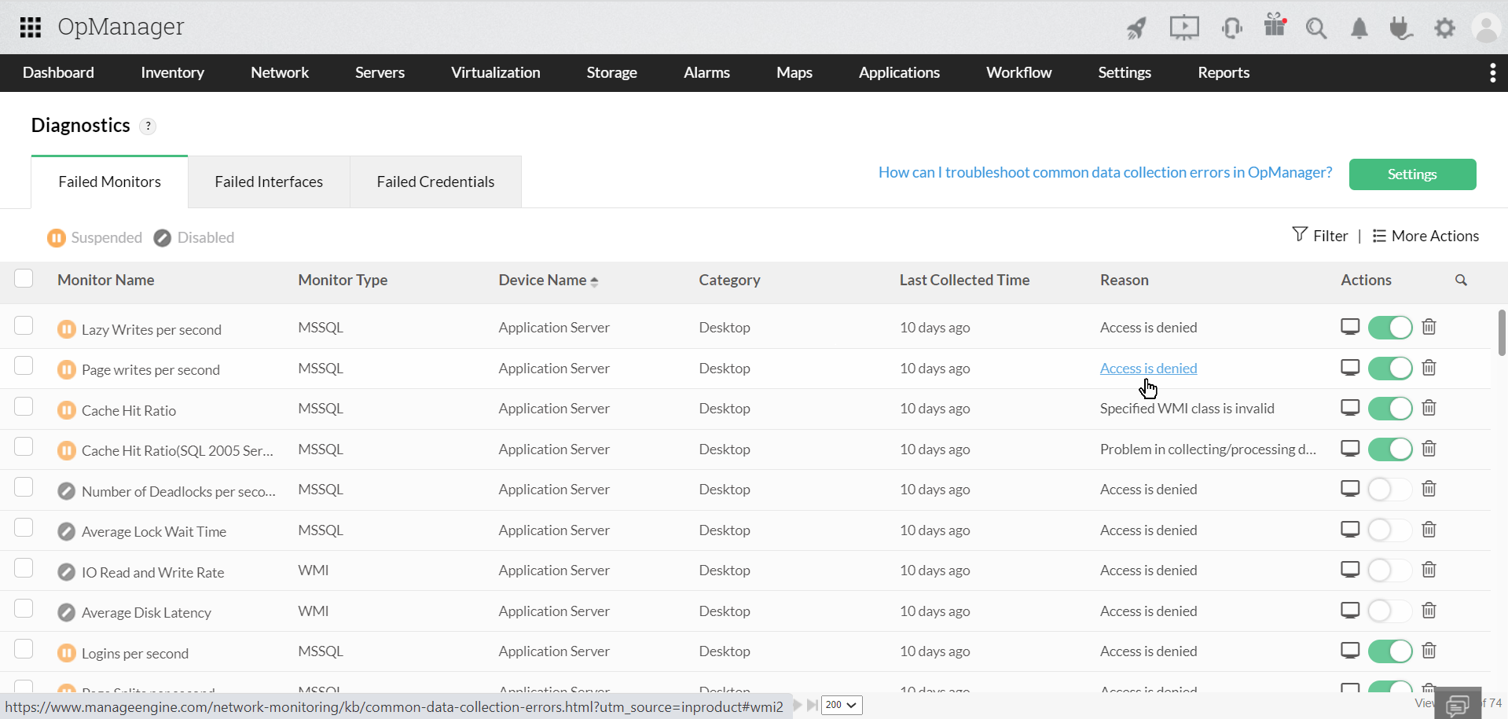This screenshot has height=719, width=1508.
Task: Click Access is denied link for Page writes
Action: [x=1148, y=368]
